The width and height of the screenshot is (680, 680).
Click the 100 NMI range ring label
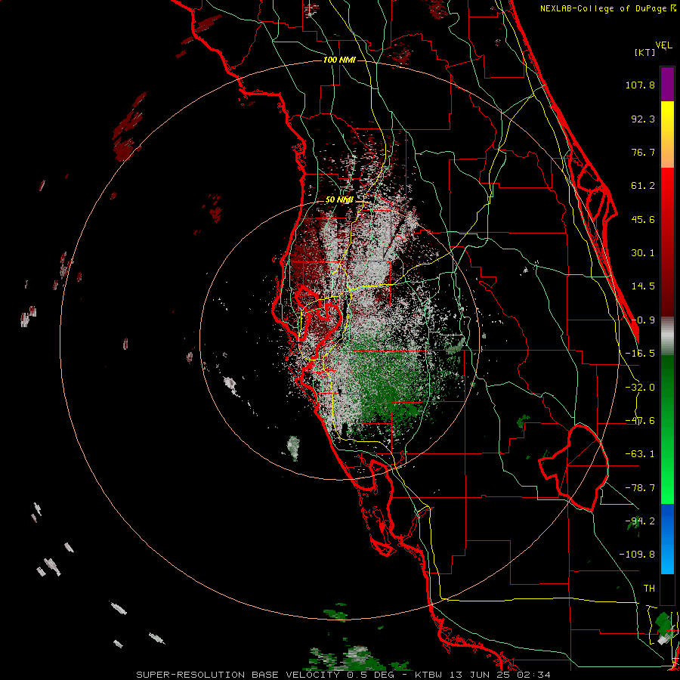coord(339,60)
